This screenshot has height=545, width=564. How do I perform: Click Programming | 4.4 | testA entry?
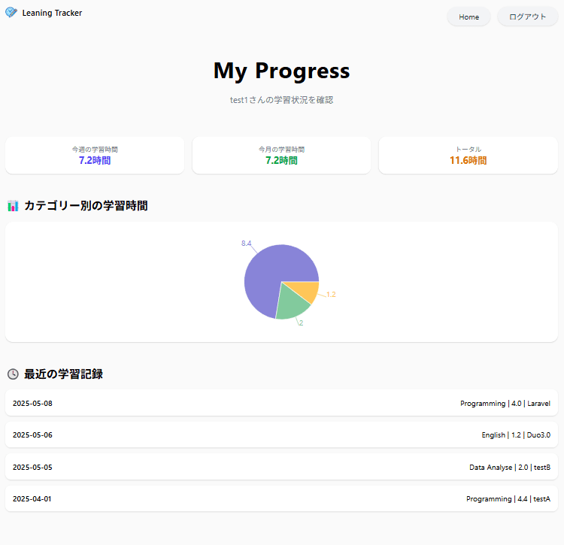coord(508,499)
